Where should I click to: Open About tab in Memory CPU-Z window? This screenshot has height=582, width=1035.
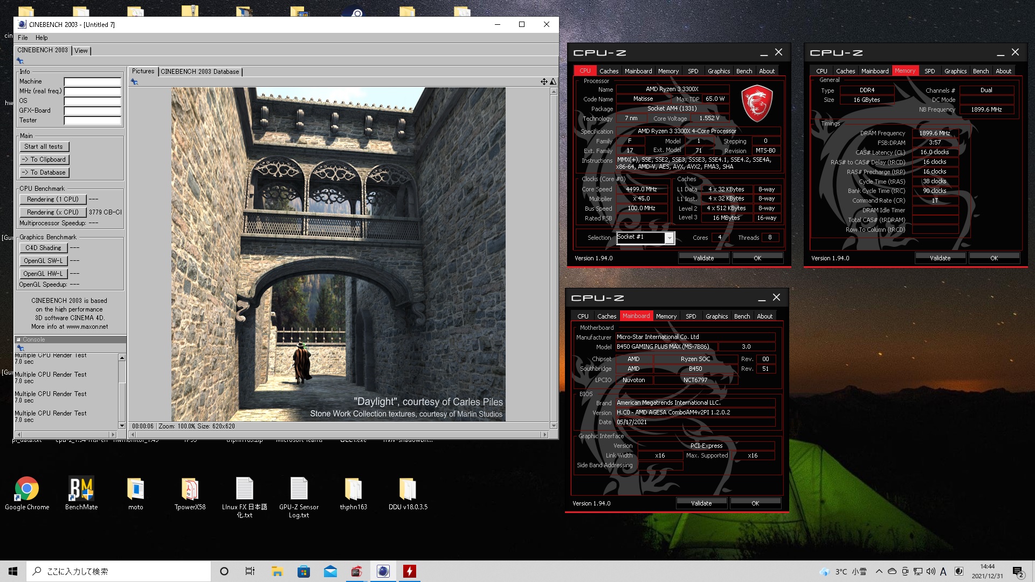(x=1003, y=71)
